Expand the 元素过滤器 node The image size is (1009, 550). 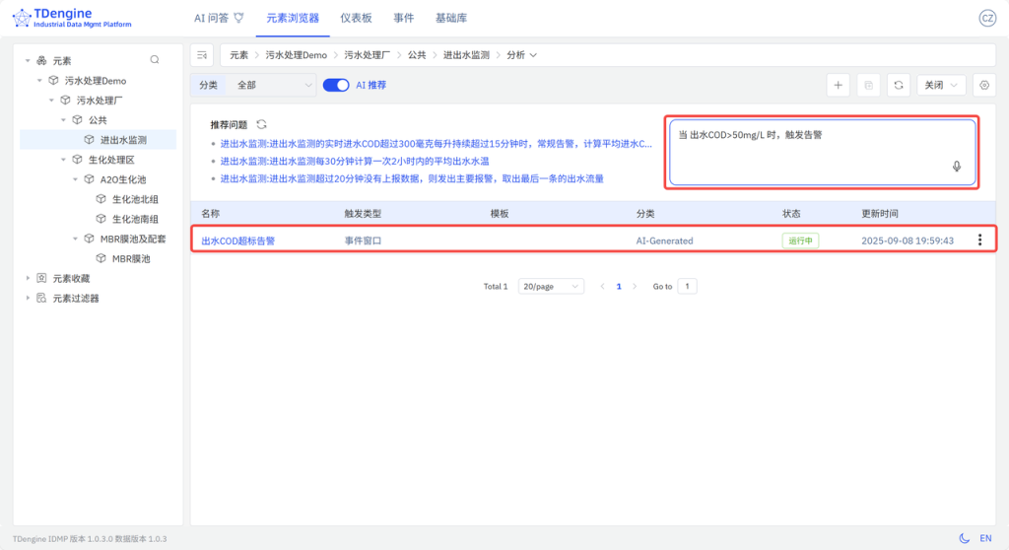(x=28, y=299)
